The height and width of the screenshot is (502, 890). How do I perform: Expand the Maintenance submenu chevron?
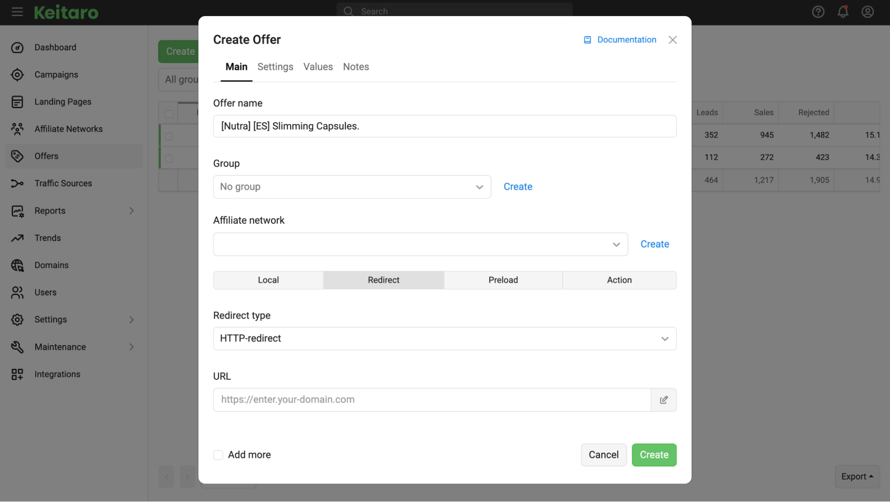(x=131, y=347)
